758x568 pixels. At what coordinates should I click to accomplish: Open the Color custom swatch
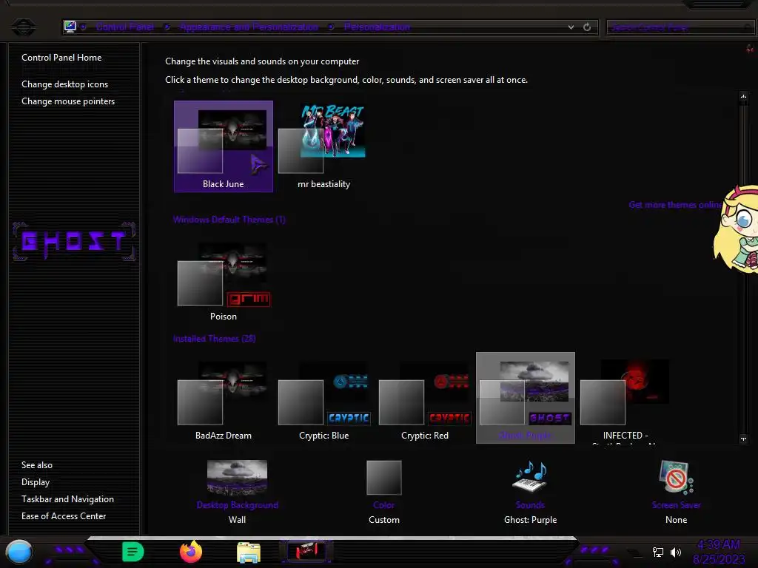(x=384, y=478)
